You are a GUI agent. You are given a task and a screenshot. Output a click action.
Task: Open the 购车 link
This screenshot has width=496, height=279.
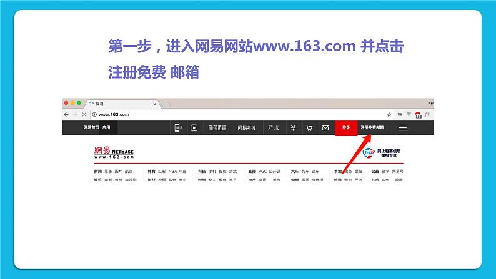pos(305,171)
